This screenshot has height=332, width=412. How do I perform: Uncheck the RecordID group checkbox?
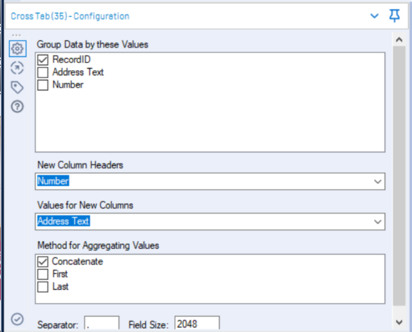[43, 60]
